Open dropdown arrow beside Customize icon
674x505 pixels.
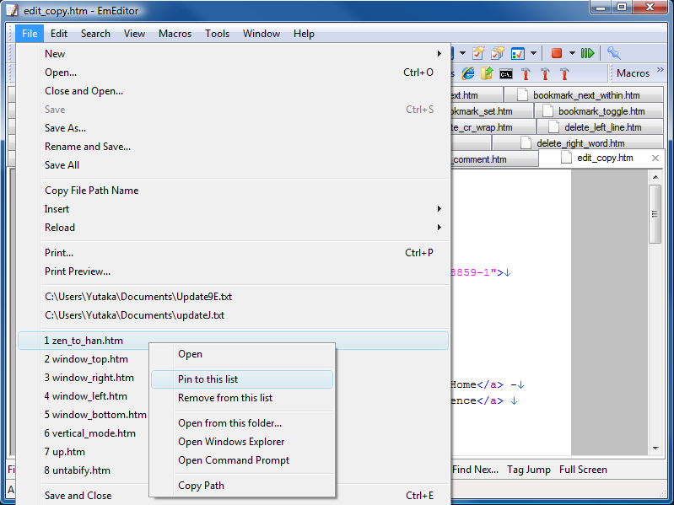tap(533, 53)
